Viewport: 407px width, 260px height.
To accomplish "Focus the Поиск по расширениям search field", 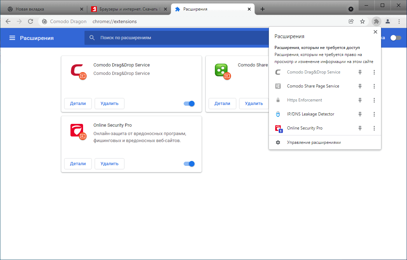I will click(x=176, y=38).
